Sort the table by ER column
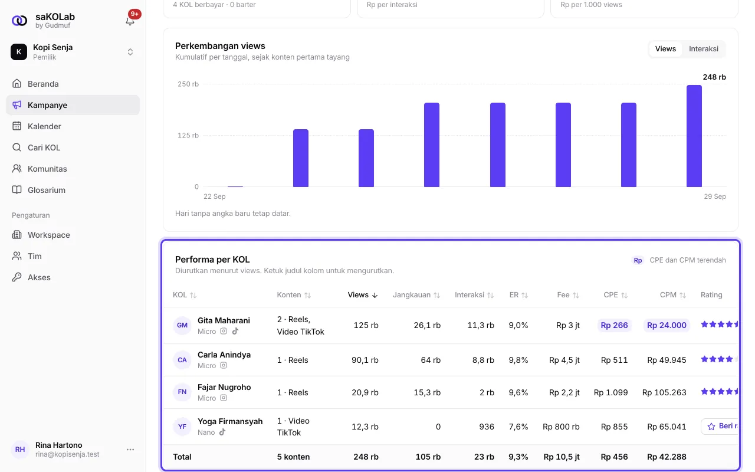The image size is (755, 472). pos(519,295)
